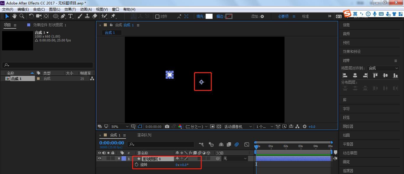Screen dimensions: 404x174
Task: Select the Horizontal Type tool
Action: (x=70, y=16)
